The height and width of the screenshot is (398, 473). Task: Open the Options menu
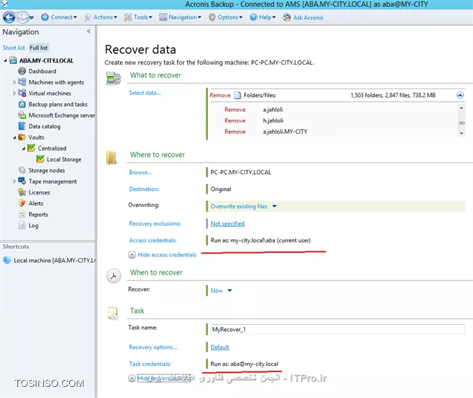tap(225, 17)
